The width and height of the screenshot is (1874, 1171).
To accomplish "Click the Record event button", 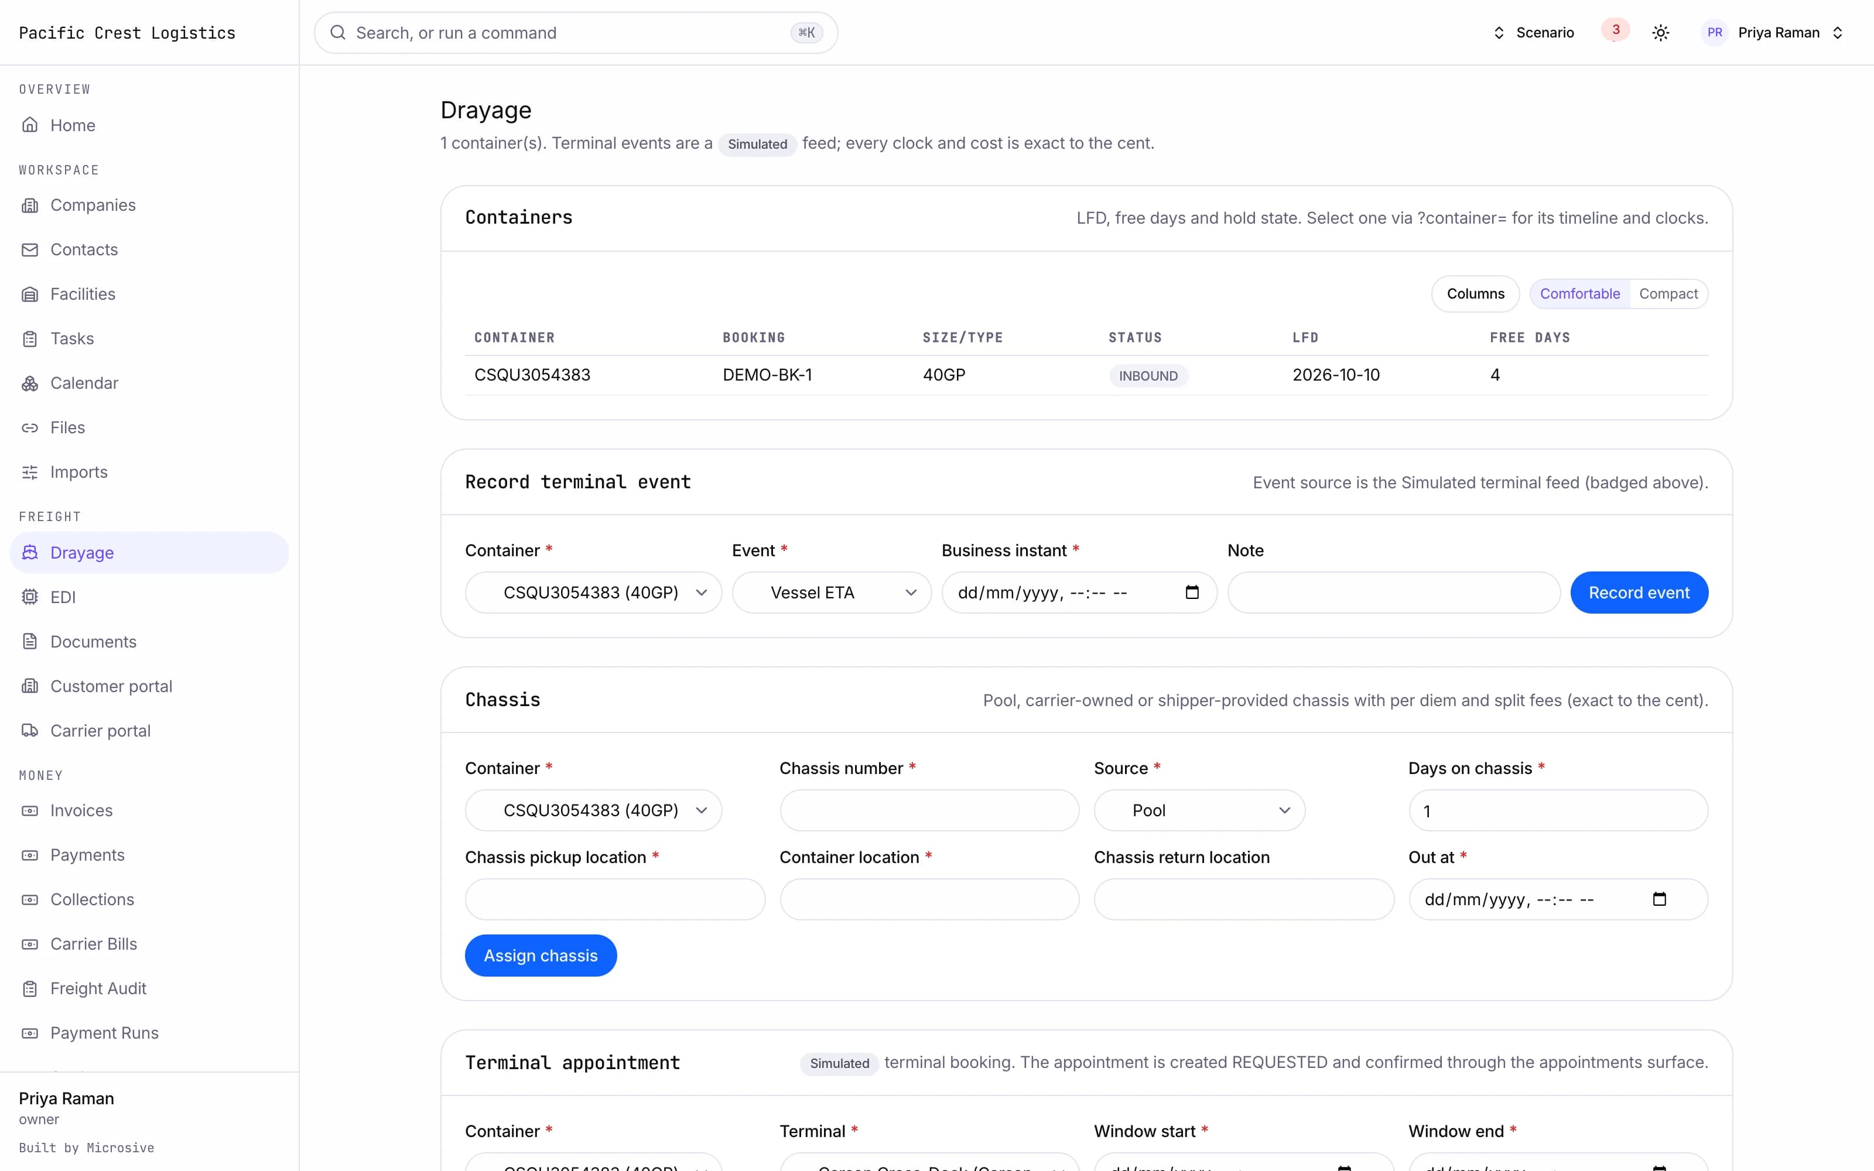I will pyautogui.click(x=1639, y=593).
